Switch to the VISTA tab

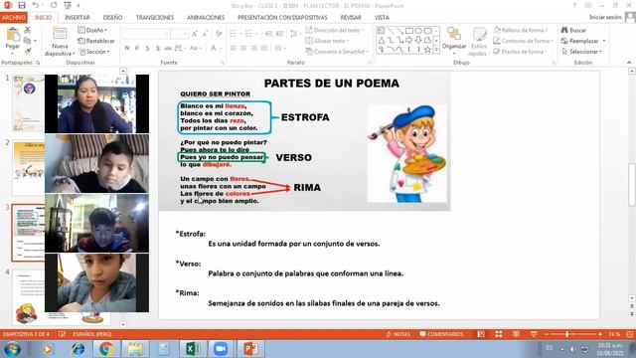pos(382,18)
